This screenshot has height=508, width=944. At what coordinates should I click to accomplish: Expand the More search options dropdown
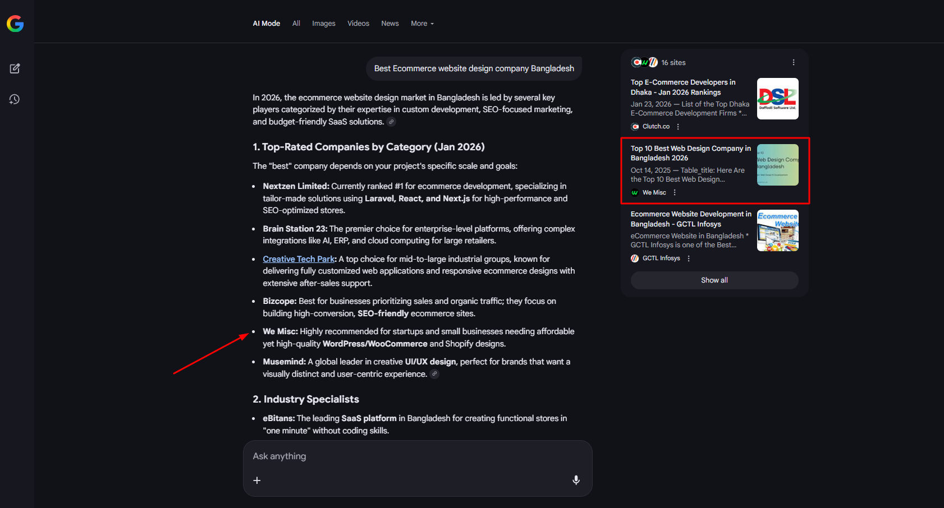[x=422, y=24]
